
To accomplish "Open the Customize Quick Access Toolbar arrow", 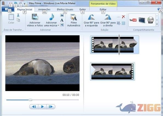I will point(25,4).
